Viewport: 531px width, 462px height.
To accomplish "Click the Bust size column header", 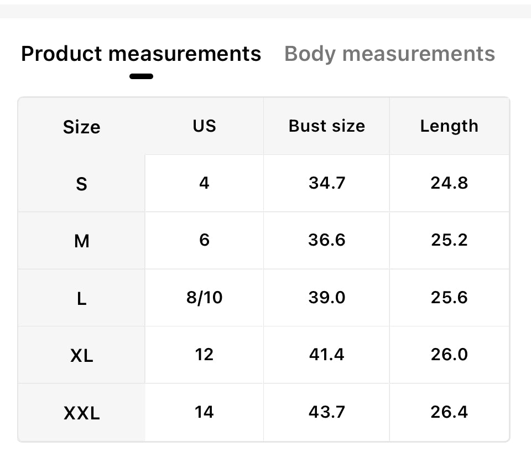I will [x=326, y=126].
